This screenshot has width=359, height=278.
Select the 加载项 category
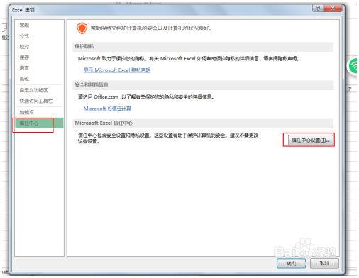[26, 112]
